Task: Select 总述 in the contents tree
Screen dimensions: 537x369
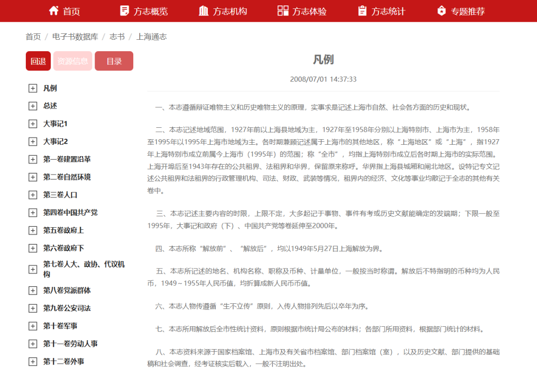Action: pos(50,106)
